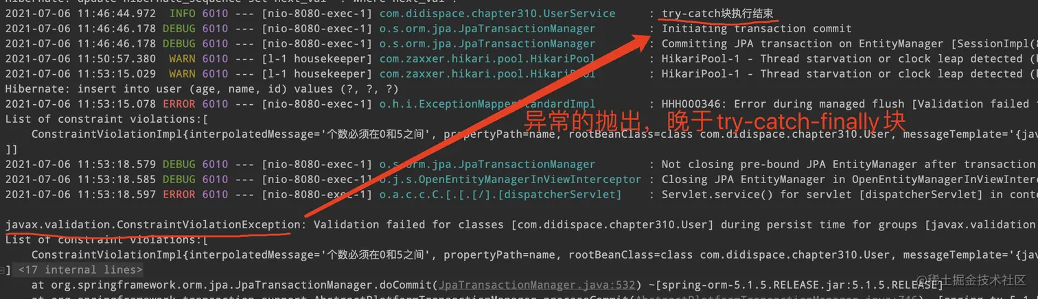
Task: Select the com.didispace.chapter310.UserService logger name
Action: 487,14
